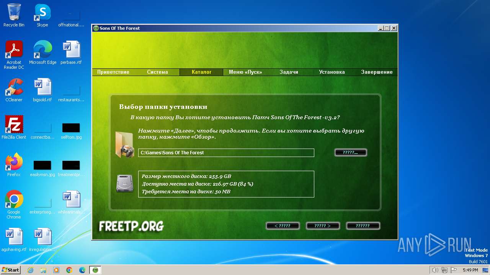The image size is (490, 275).
Task: Select bigsold.rtf file on desktop
Action: pyautogui.click(x=42, y=90)
